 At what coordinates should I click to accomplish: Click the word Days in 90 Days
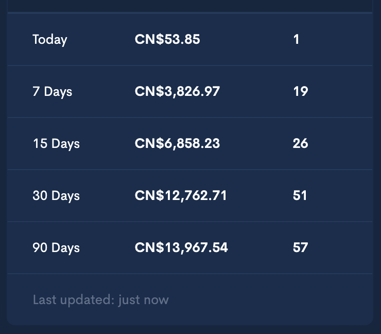[x=65, y=248]
